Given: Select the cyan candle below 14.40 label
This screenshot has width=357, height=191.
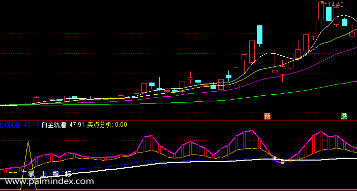Looking at the screenshot, I should click(329, 14).
